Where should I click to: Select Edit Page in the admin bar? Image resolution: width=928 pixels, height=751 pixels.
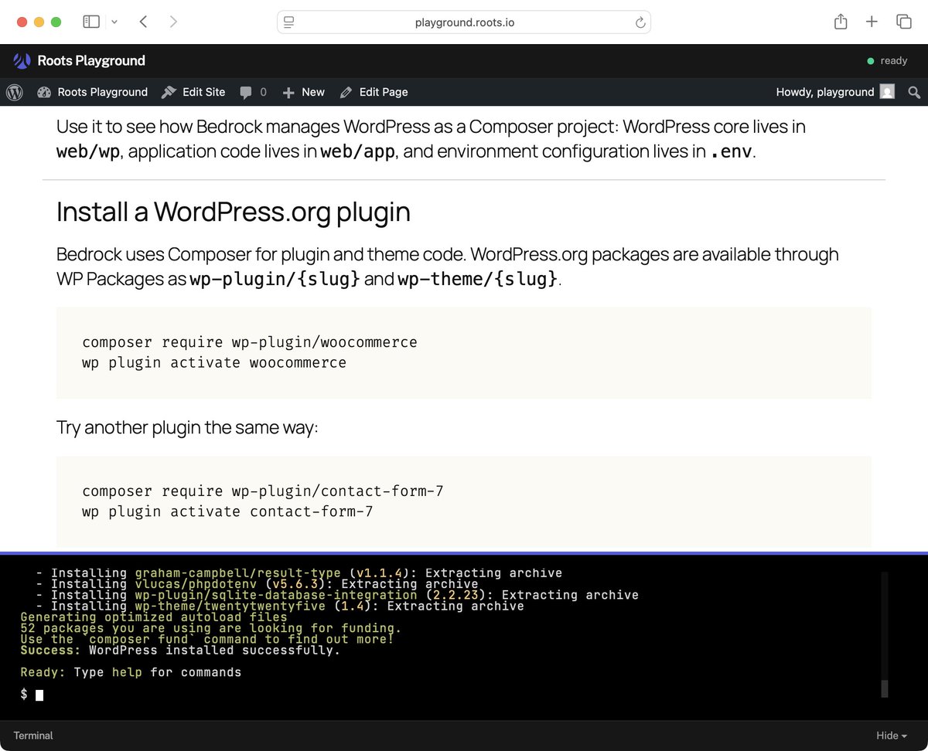[x=374, y=92]
